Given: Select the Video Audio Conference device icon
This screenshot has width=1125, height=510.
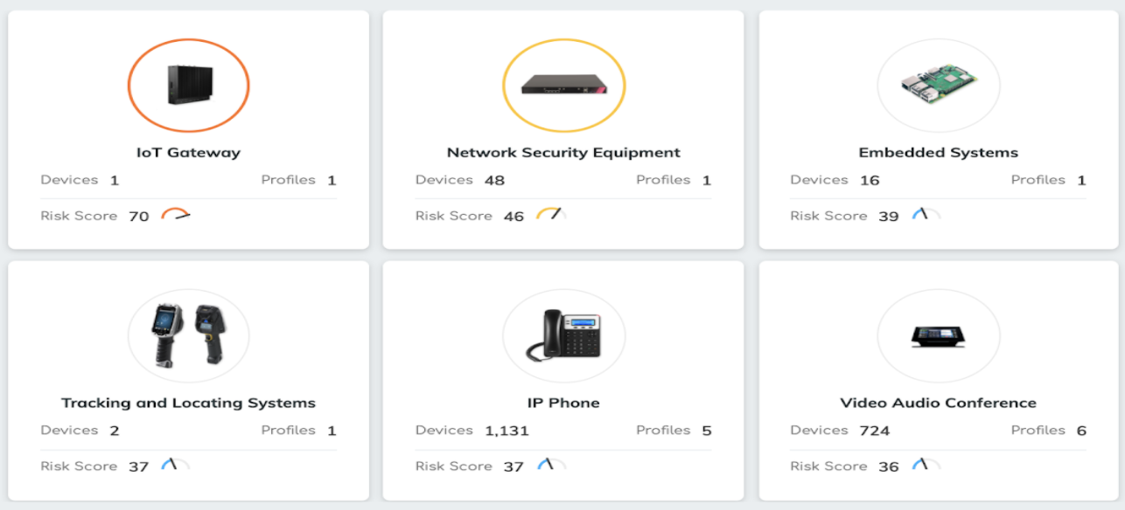Looking at the screenshot, I should click(x=938, y=335).
